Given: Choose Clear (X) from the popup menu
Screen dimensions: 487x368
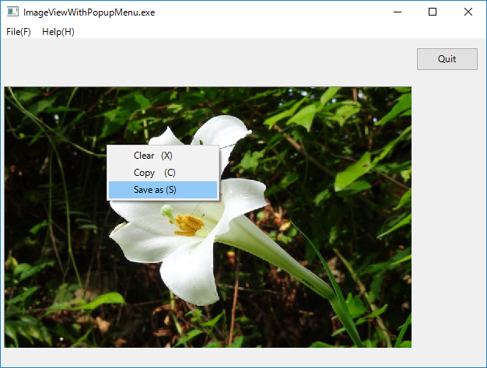Looking at the screenshot, I should click(163, 156).
